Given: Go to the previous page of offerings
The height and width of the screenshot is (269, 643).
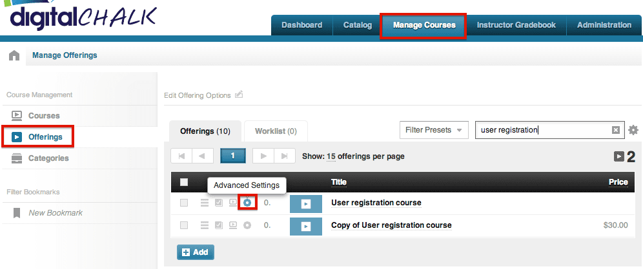Looking at the screenshot, I should click(x=202, y=156).
